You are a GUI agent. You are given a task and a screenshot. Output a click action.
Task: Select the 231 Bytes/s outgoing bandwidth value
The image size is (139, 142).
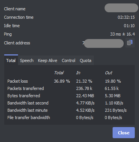click(116, 110)
